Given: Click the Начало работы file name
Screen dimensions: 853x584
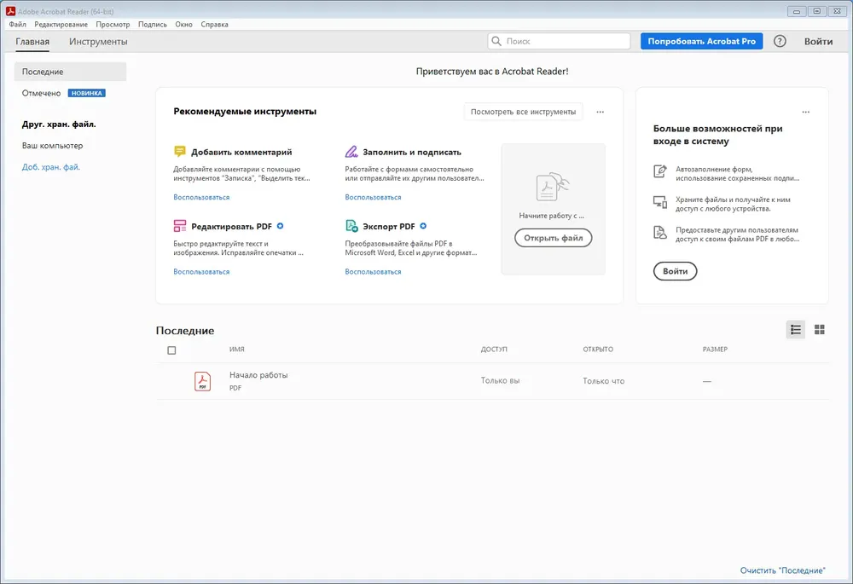Looking at the screenshot, I should click(258, 374).
